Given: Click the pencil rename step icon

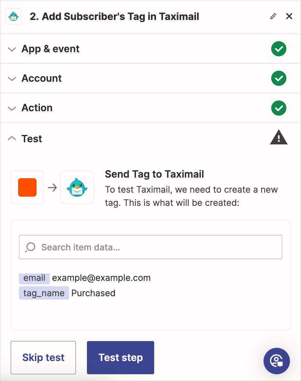Looking at the screenshot, I should point(273,16).
